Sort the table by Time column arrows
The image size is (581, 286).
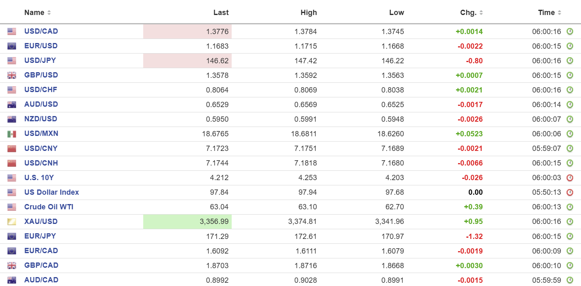pos(559,13)
